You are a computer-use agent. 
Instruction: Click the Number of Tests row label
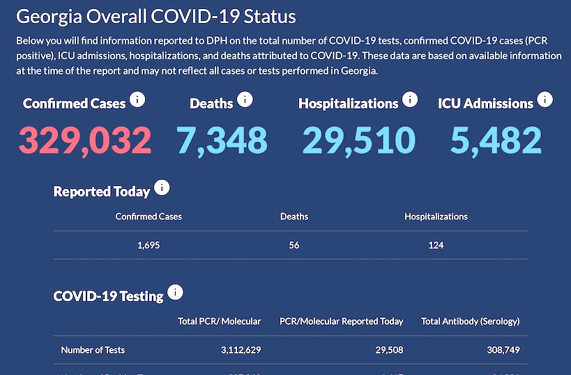click(x=93, y=350)
